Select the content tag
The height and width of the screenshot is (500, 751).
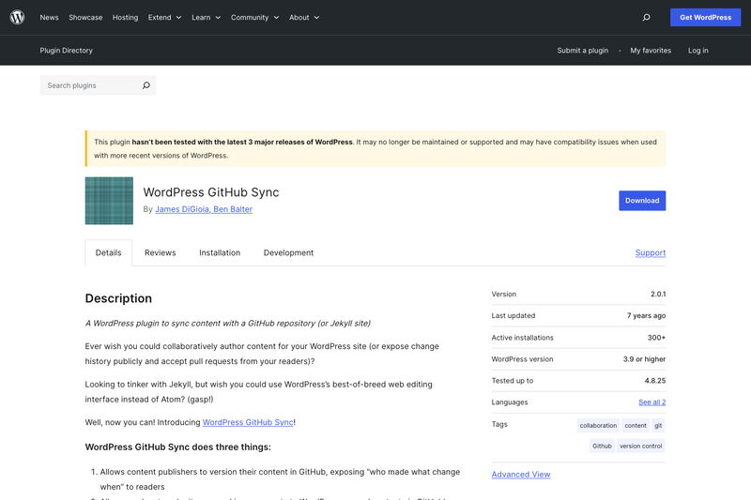pos(636,425)
